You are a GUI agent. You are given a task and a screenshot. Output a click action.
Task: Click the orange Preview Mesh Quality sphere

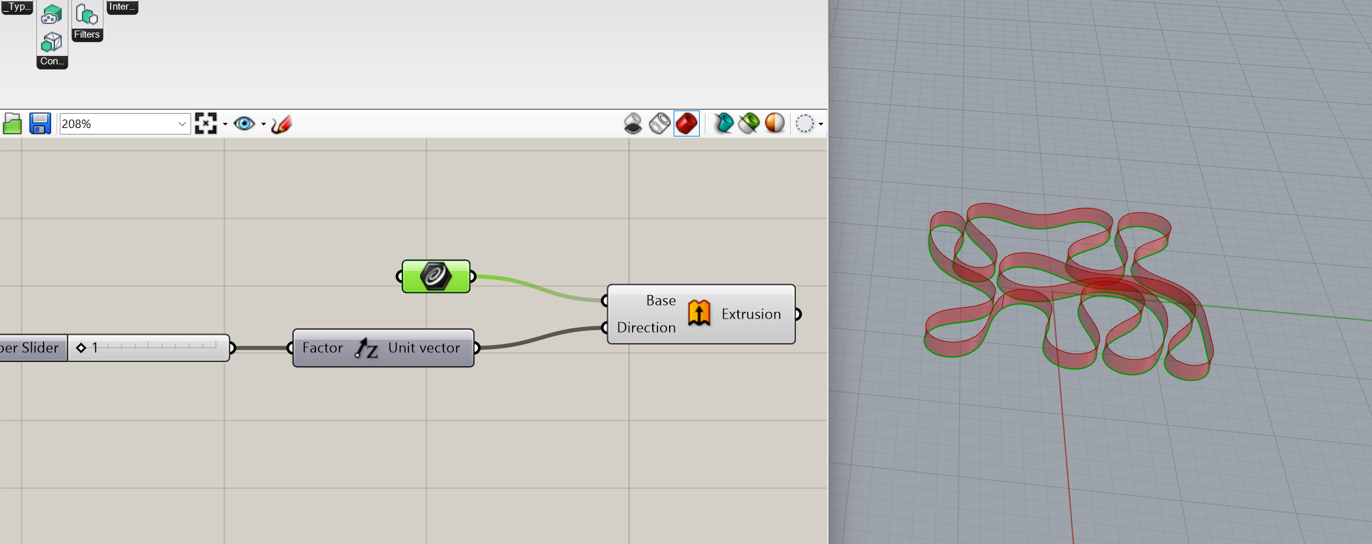tap(774, 123)
